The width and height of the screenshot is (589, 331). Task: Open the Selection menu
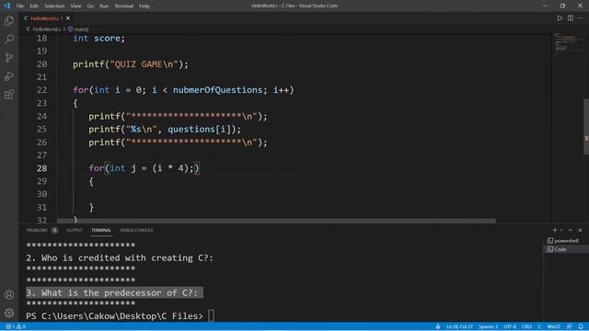coord(54,6)
